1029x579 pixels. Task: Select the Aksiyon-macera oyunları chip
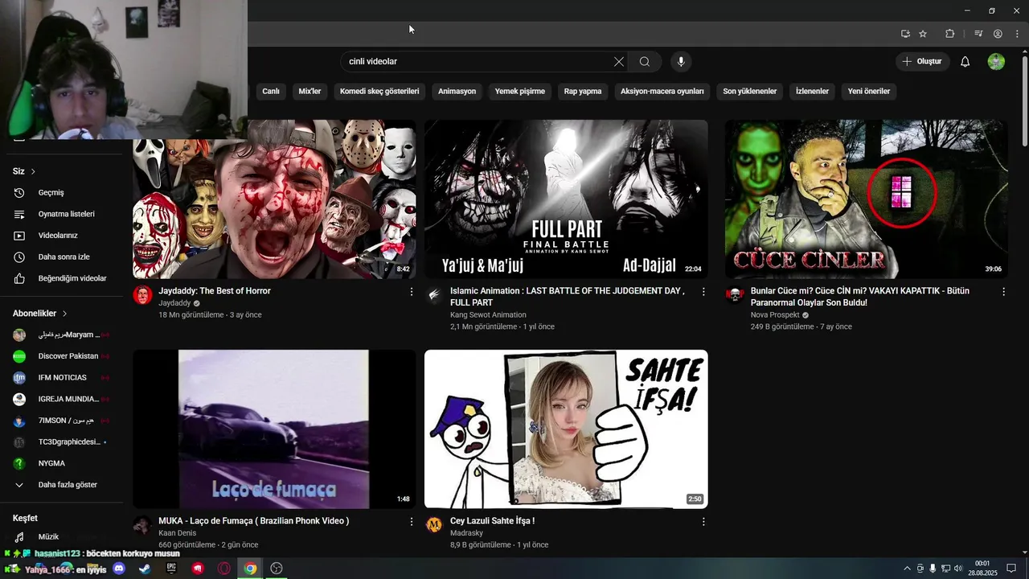(x=662, y=92)
